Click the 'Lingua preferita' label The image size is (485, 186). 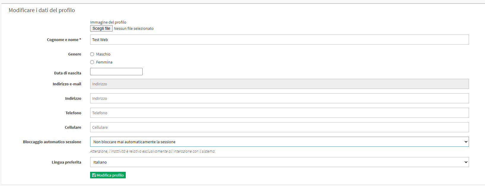coord(66,162)
